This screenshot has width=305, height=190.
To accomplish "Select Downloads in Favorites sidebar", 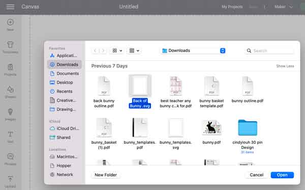I will [x=65, y=65].
